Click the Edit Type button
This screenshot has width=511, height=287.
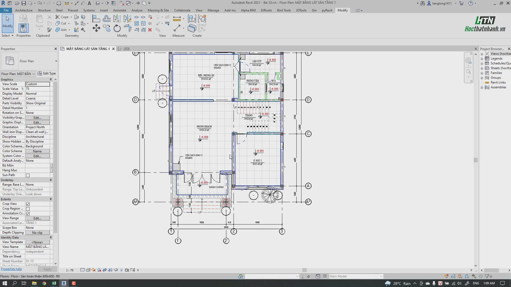pos(47,73)
